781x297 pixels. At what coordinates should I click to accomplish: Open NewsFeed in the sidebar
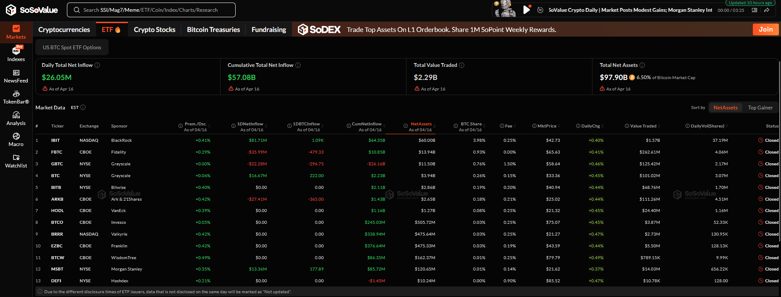(16, 76)
